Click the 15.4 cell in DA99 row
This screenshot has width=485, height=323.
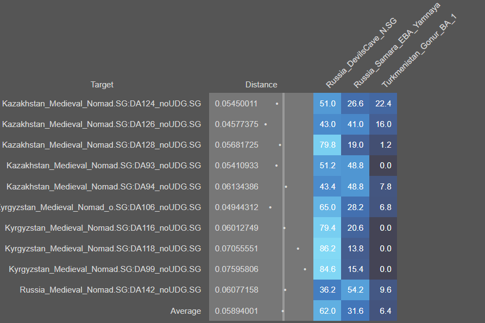click(355, 269)
